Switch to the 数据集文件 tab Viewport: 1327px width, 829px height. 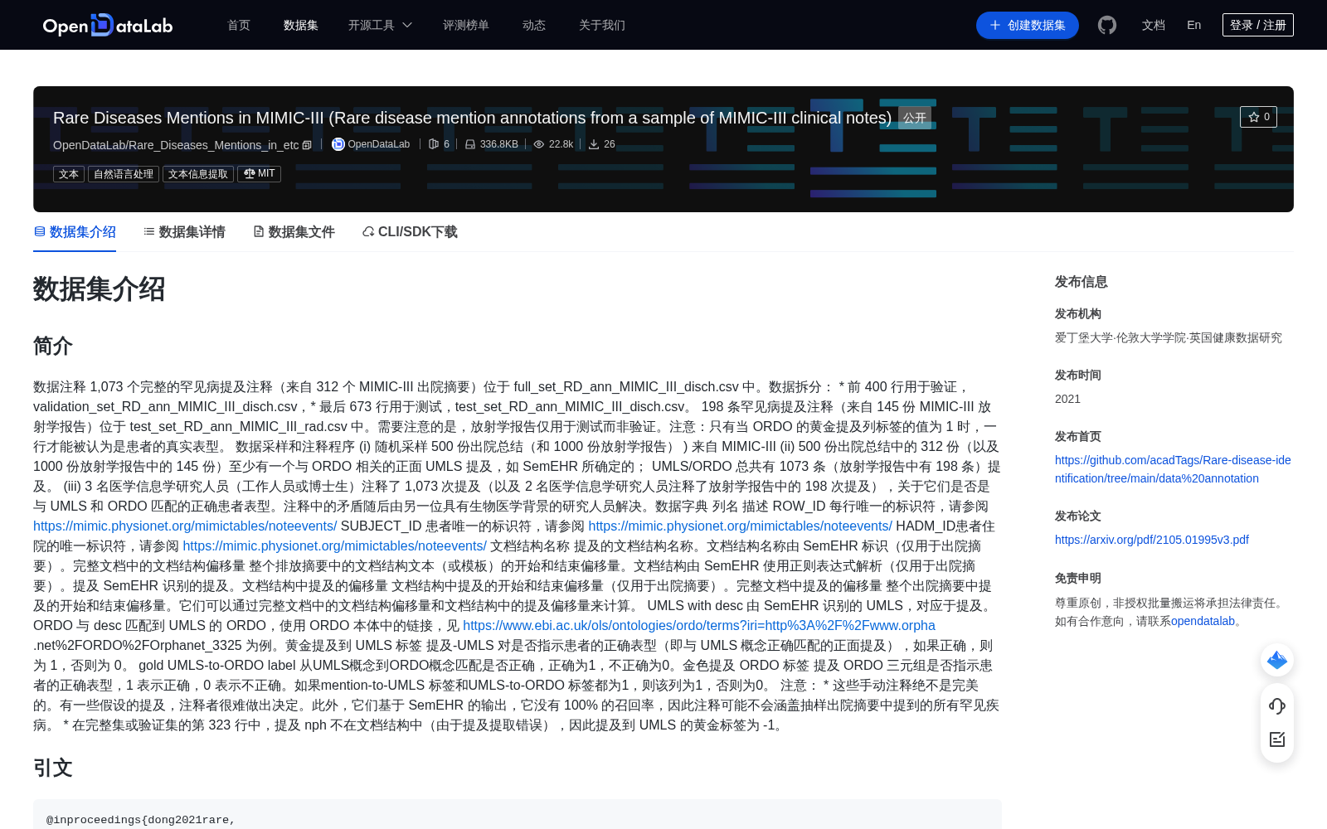(294, 232)
